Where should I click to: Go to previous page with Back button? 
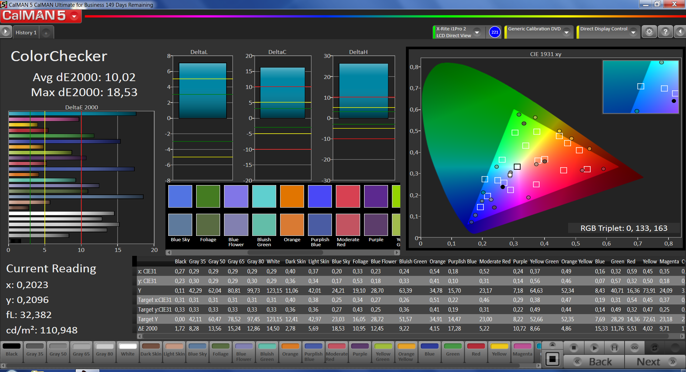(594, 362)
